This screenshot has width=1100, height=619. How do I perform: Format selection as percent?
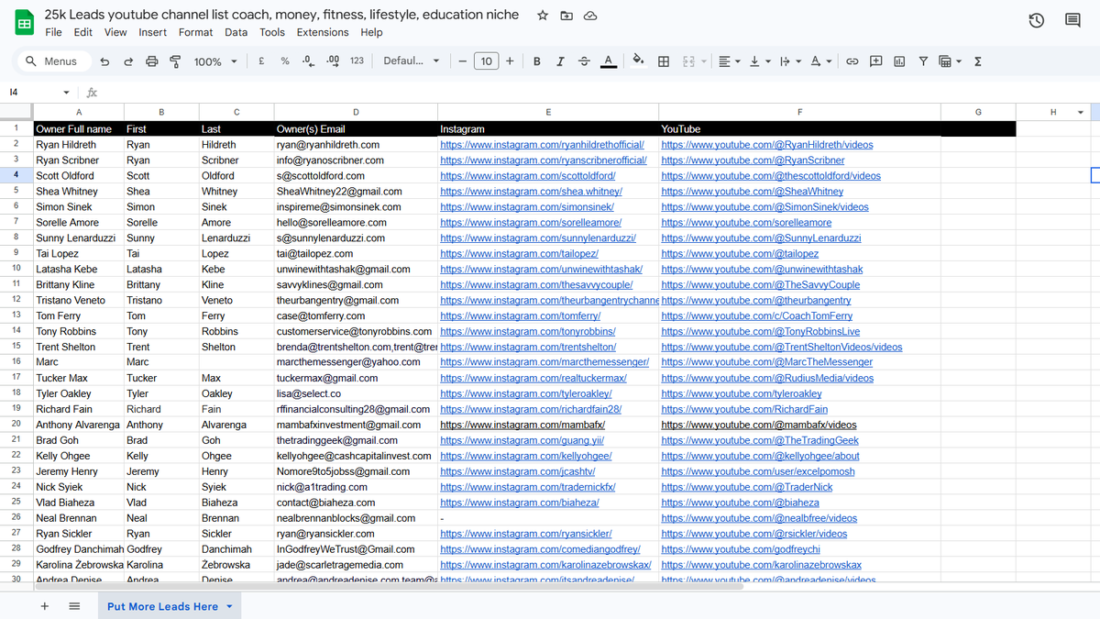pos(285,61)
